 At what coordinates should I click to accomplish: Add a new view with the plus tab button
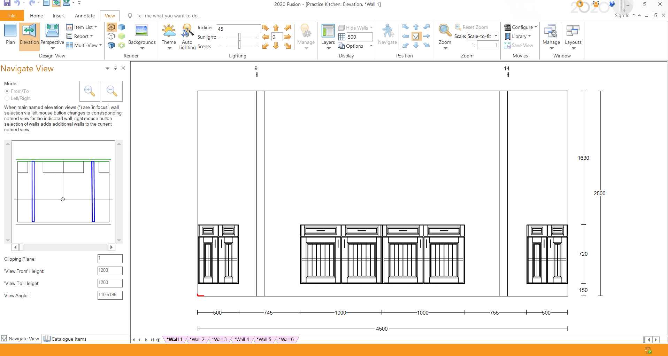pyautogui.click(x=159, y=340)
